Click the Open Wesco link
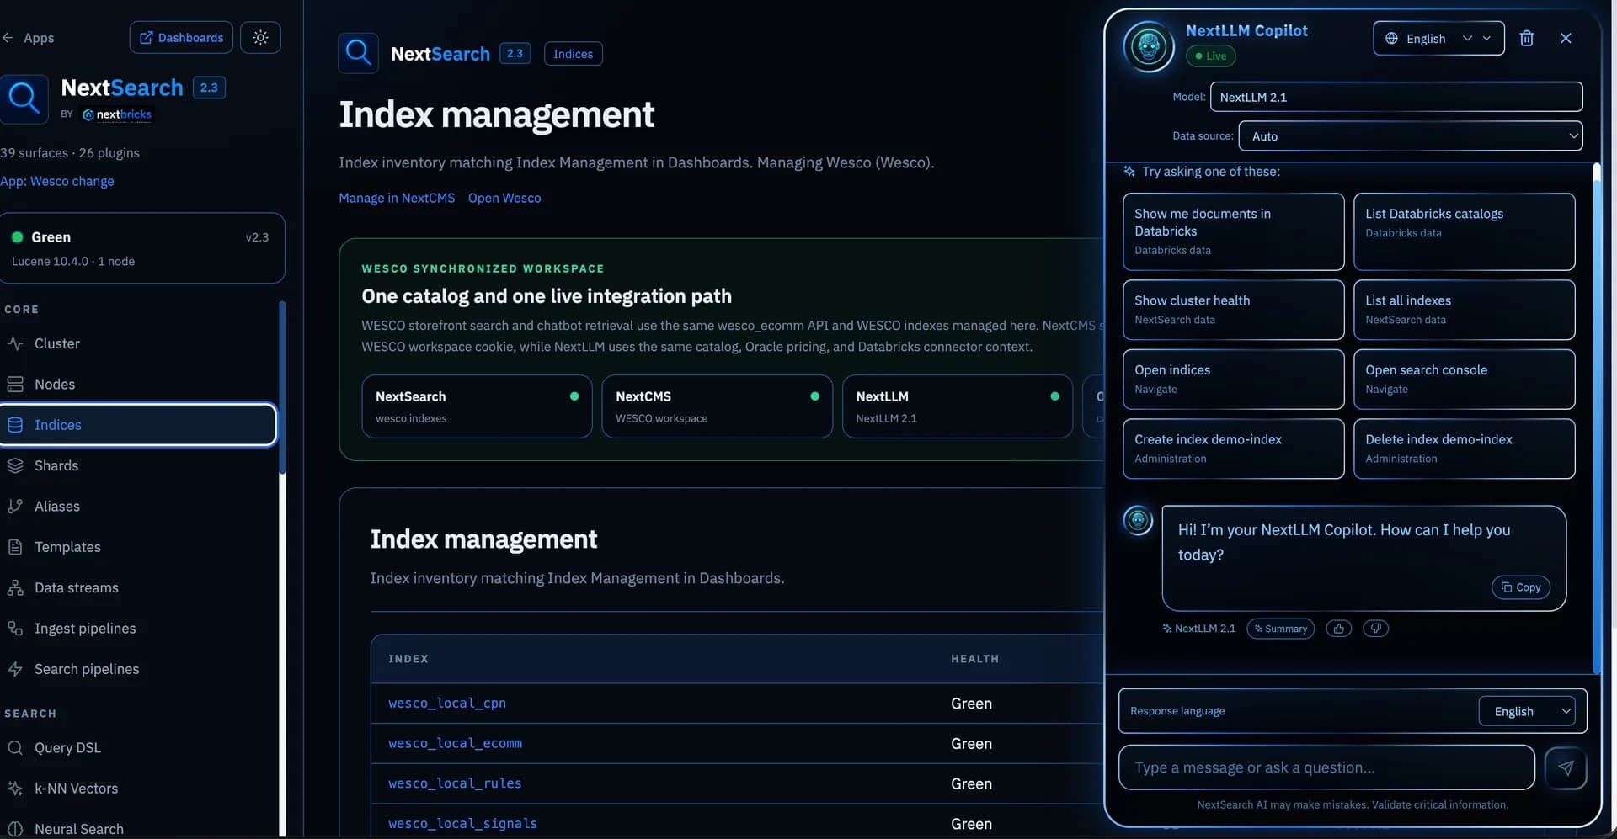 tap(504, 198)
